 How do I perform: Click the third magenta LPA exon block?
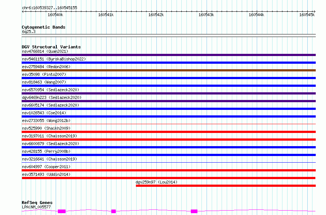click(x=194, y=211)
